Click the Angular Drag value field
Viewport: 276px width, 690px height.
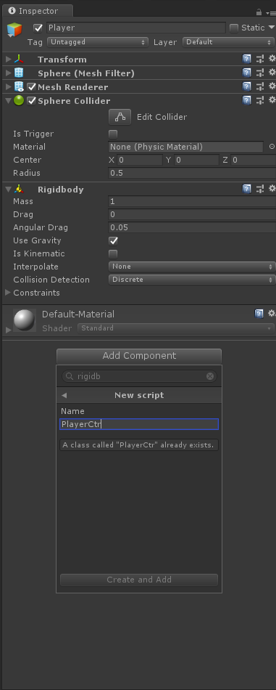click(x=192, y=227)
